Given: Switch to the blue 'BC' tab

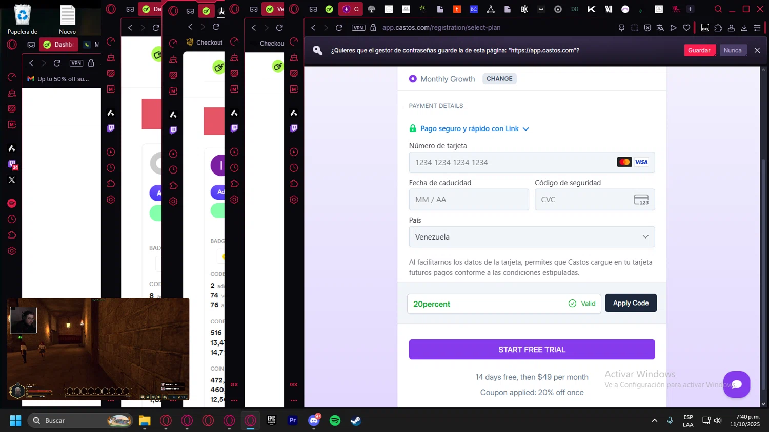Looking at the screenshot, I should (x=474, y=9).
